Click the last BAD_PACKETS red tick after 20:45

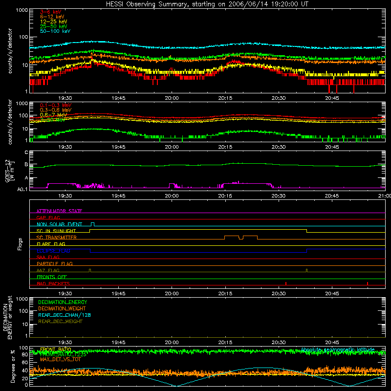(x=368, y=283)
